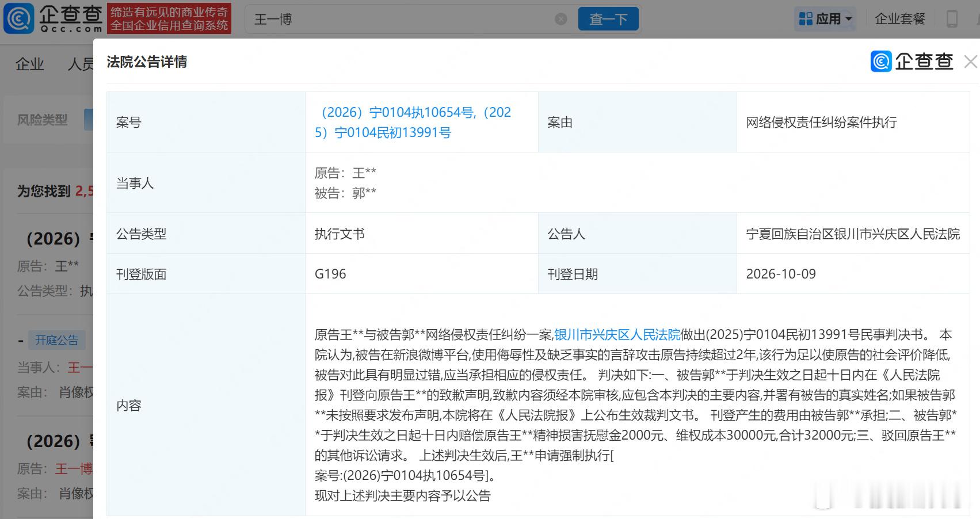The width and height of the screenshot is (980, 519).
Task: Close the 法院公告详情 dialog
Action: tap(971, 62)
